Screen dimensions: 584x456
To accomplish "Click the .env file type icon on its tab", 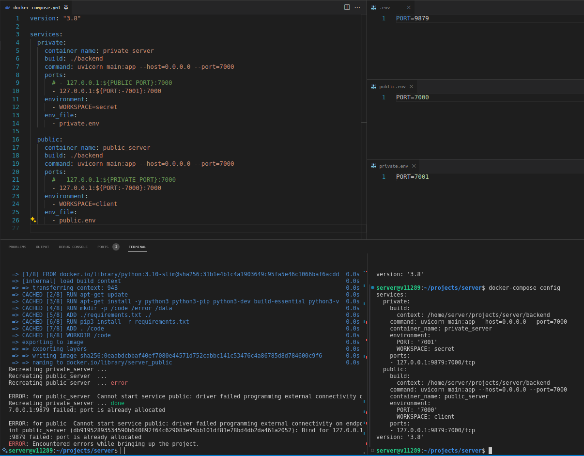I will point(373,7).
